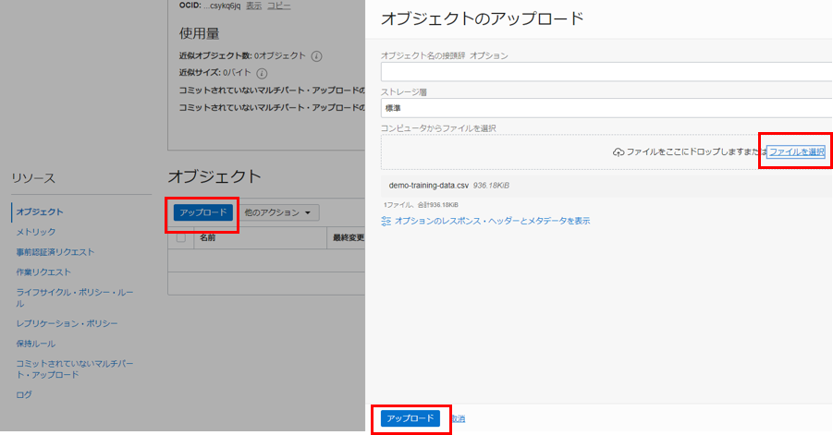This screenshot has height=435, width=833.
Task: Click the ファイルを選択 link
Action: click(x=796, y=151)
